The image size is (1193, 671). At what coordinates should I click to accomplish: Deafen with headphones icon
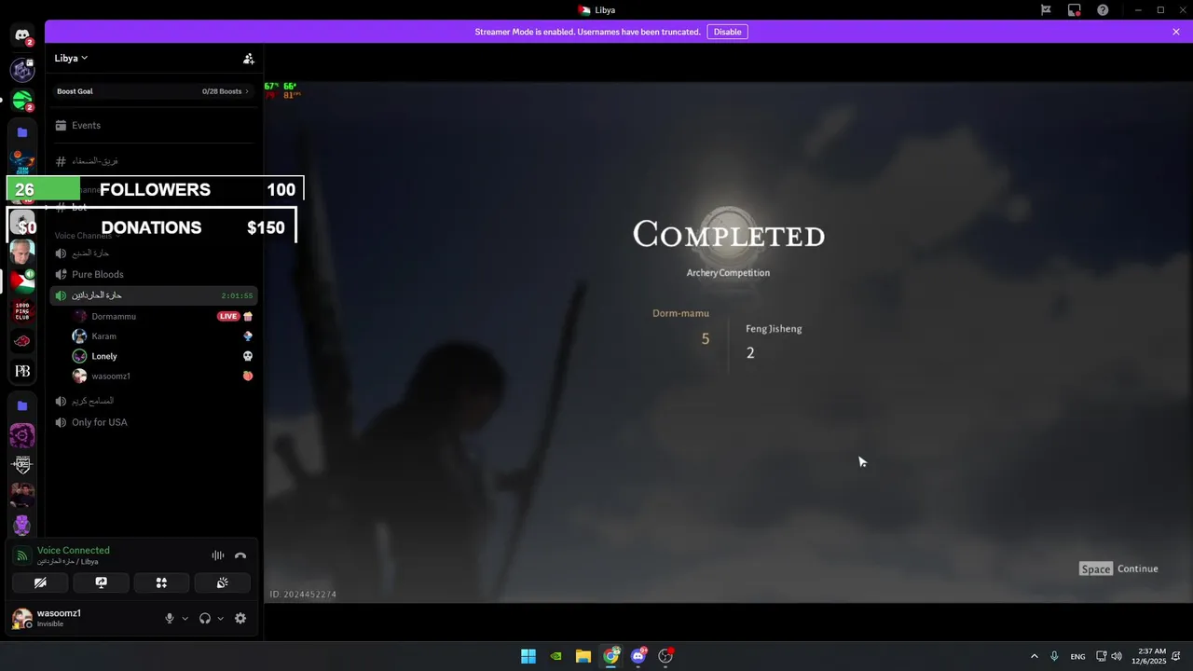[205, 618]
